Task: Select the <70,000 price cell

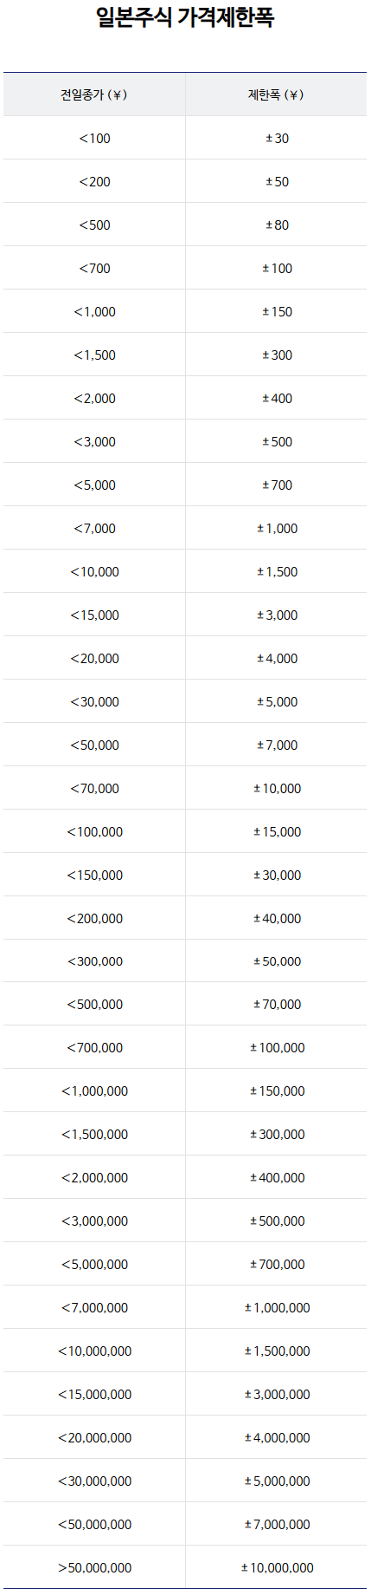Action: [94, 788]
